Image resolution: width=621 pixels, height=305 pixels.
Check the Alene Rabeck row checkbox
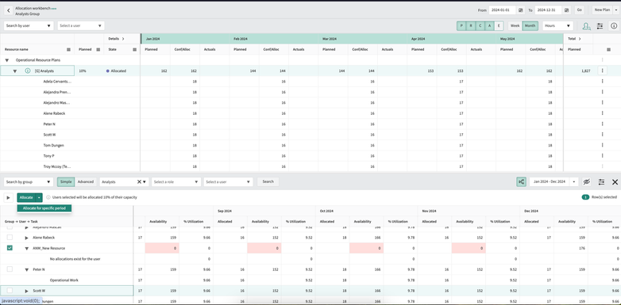[10, 238]
